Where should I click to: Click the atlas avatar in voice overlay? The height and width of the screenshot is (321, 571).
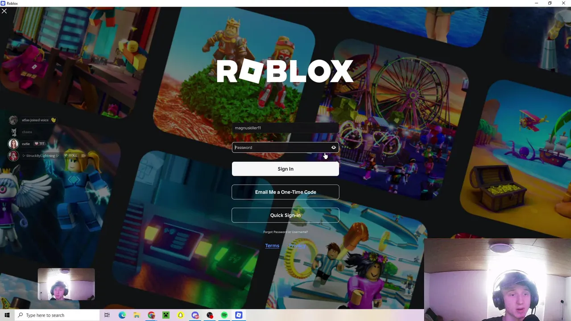coord(13,120)
